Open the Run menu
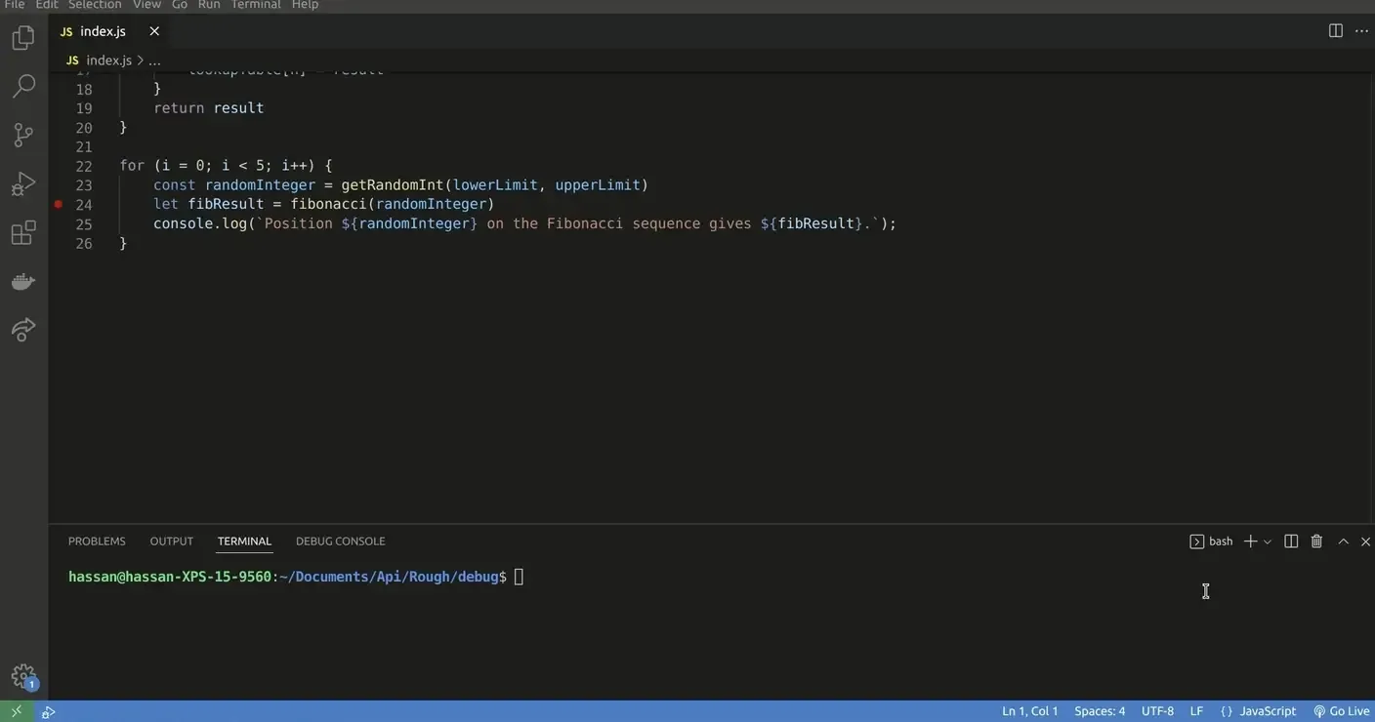This screenshot has width=1375, height=722. tap(209, 5)
